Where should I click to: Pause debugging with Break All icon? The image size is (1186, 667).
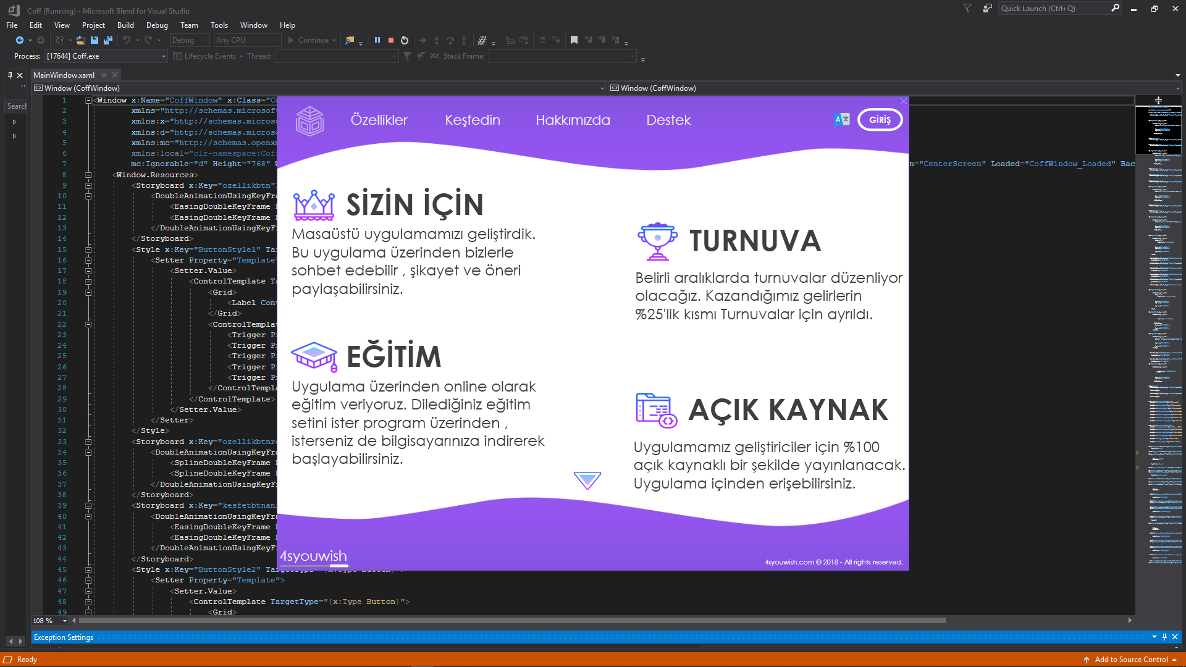377,40
